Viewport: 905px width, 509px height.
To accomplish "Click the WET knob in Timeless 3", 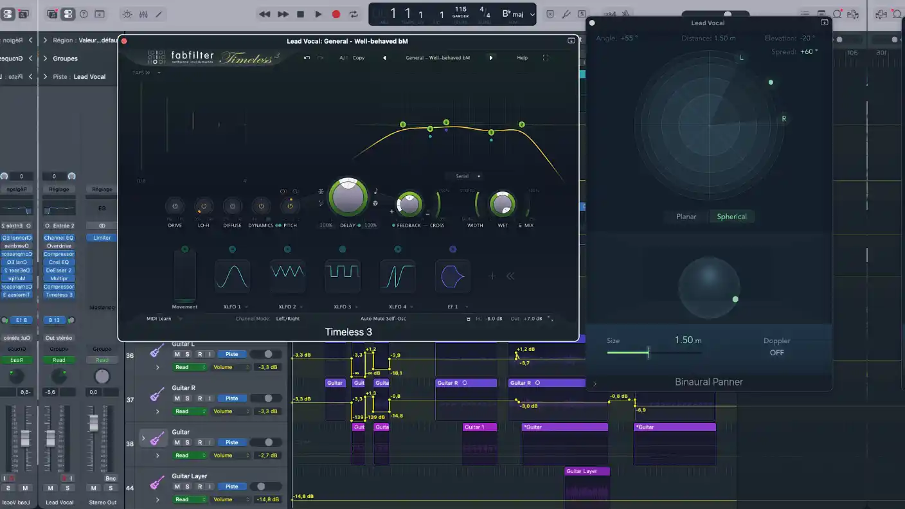I will (502, 204).
